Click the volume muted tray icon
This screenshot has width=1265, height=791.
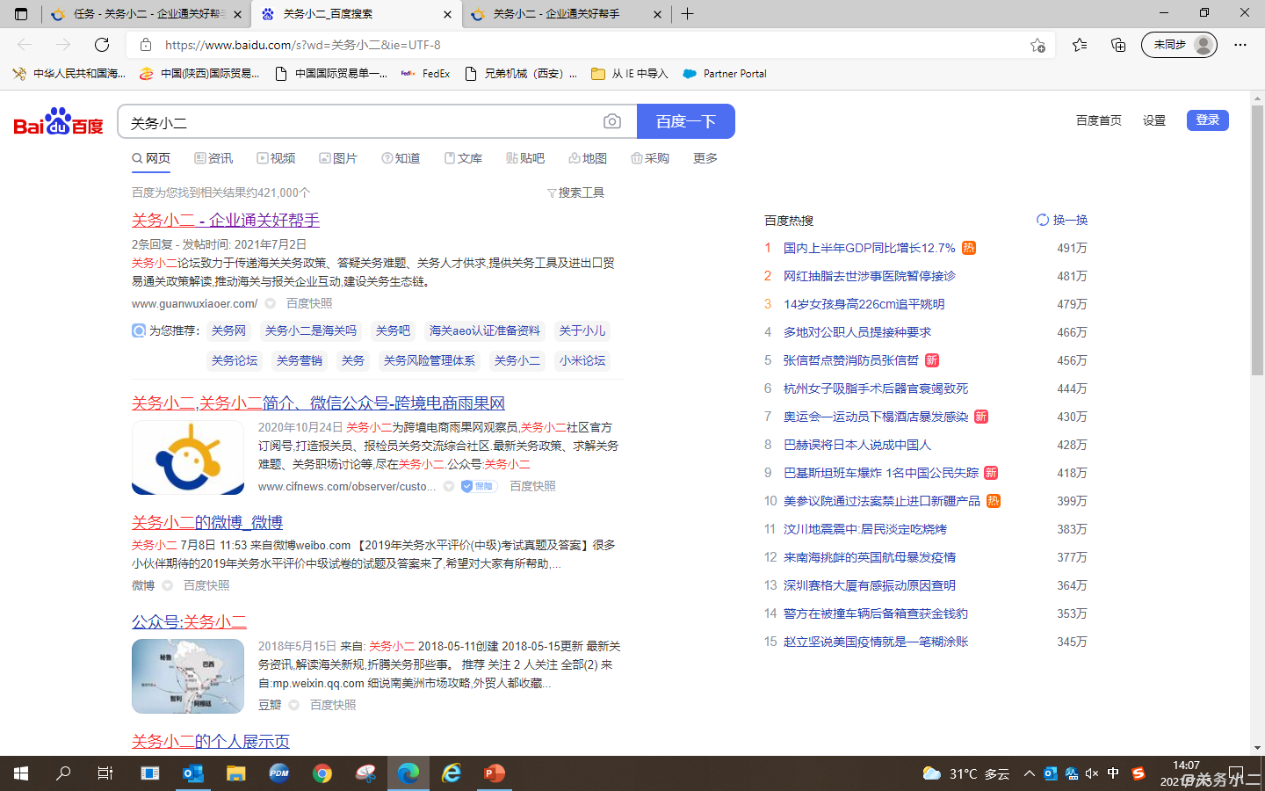tap(1092, 773)
